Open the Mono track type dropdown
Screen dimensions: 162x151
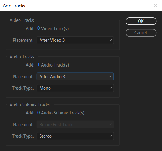click(75, 88)
